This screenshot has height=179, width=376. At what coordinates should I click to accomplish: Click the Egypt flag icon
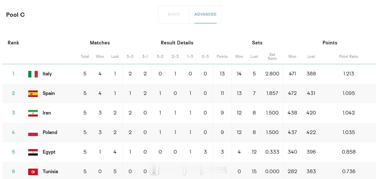[33, 152]
